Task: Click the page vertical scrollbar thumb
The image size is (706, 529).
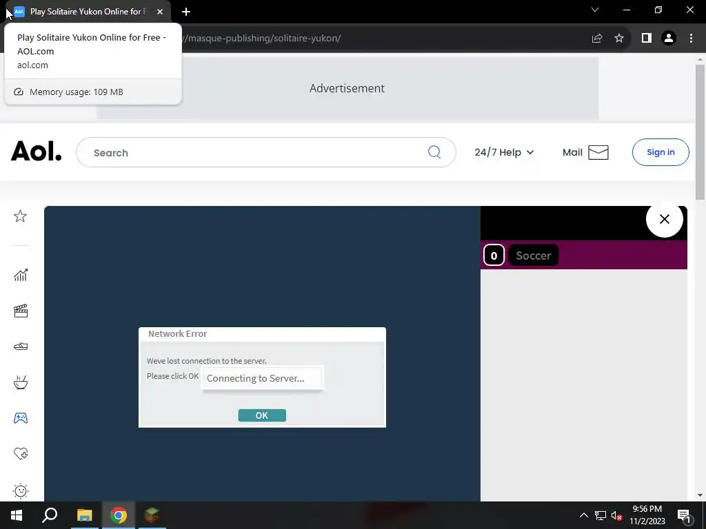Action: (700, 132)
